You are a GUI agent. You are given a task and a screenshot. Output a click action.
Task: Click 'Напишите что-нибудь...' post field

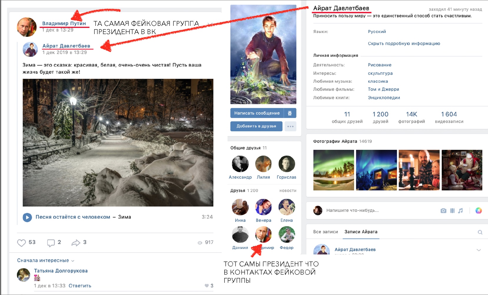[x=353, y=210]
